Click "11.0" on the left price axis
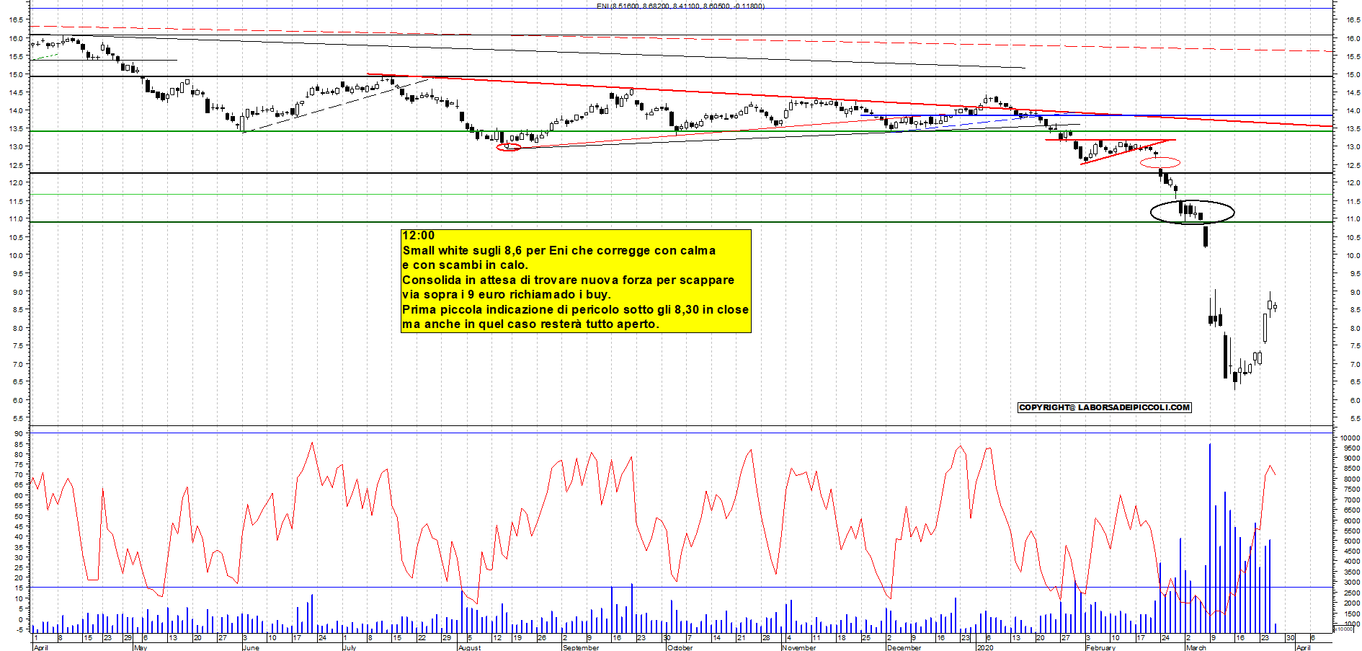1362x651 pixels. (15, 218)
